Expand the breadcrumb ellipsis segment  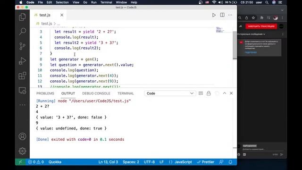click(x=59, y=24)
